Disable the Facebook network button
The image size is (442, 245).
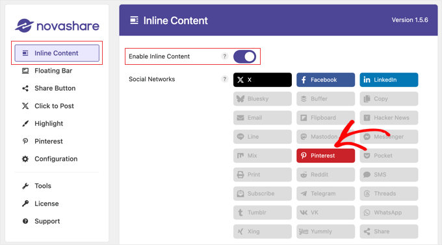(326, 80)
